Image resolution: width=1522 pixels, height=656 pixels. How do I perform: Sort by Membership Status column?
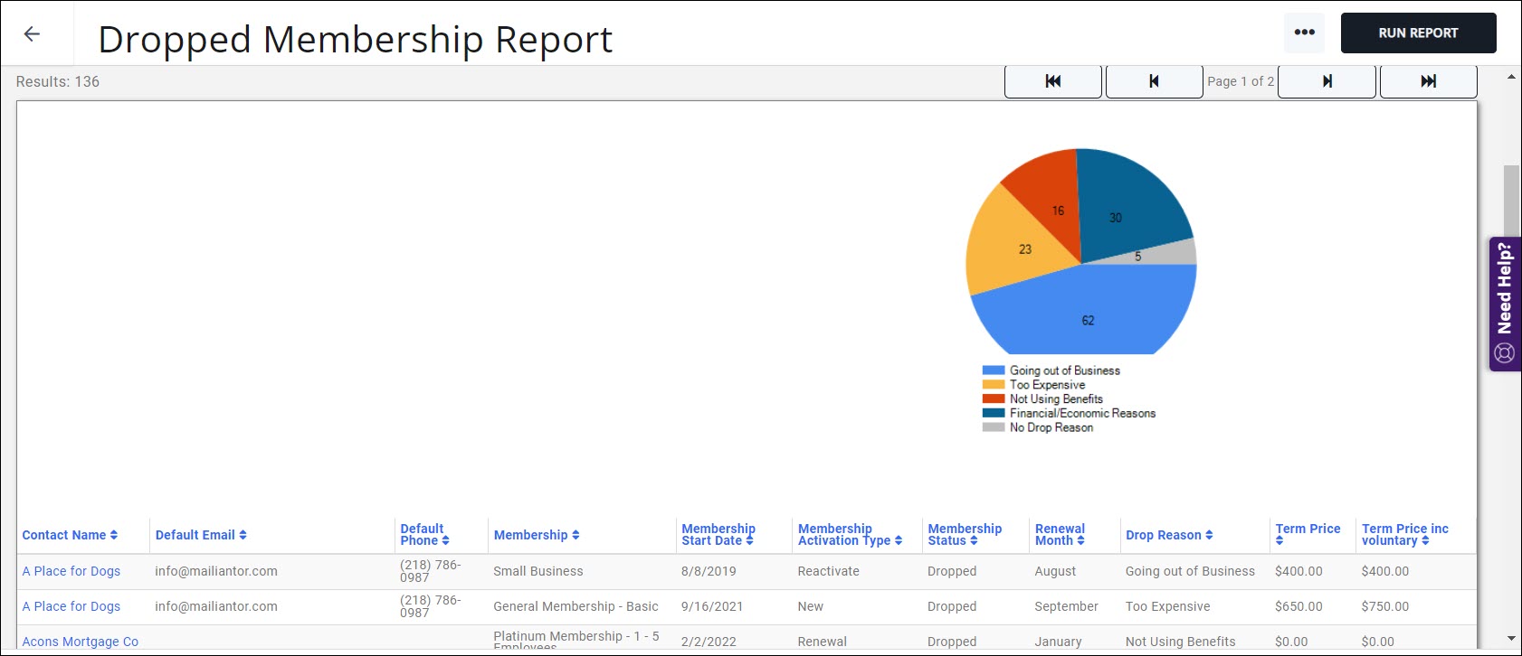[x=964, y=534]
